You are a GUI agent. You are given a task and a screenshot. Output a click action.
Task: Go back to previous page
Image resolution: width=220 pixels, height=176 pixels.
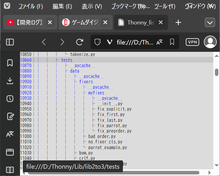click(44, 42)
